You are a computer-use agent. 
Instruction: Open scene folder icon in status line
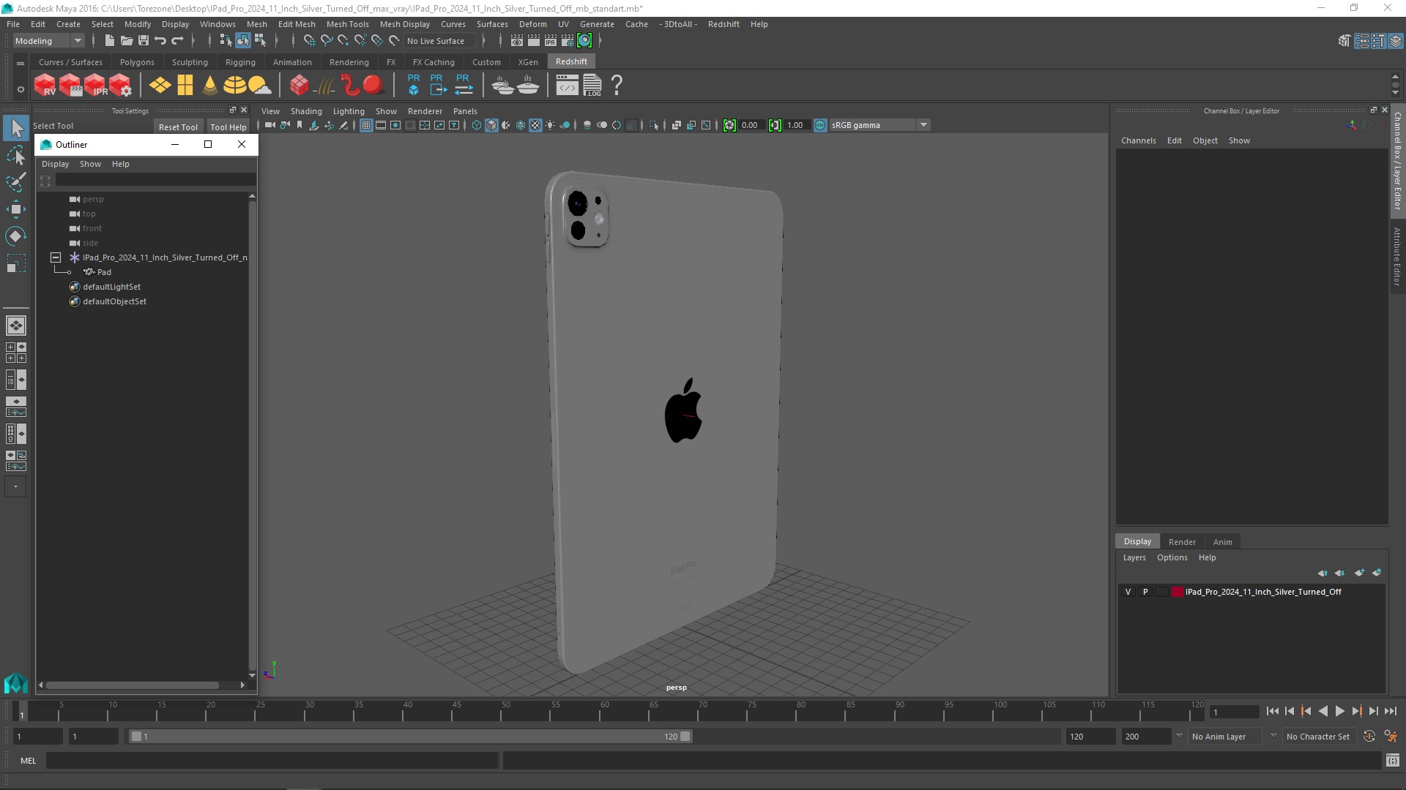click(127, 41)
